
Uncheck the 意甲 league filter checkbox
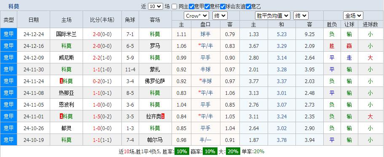(192, 7)
